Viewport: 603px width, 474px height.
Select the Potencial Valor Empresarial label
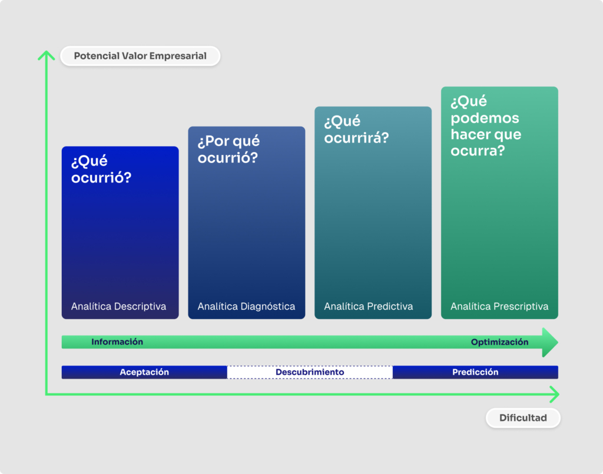pos(140,57)
